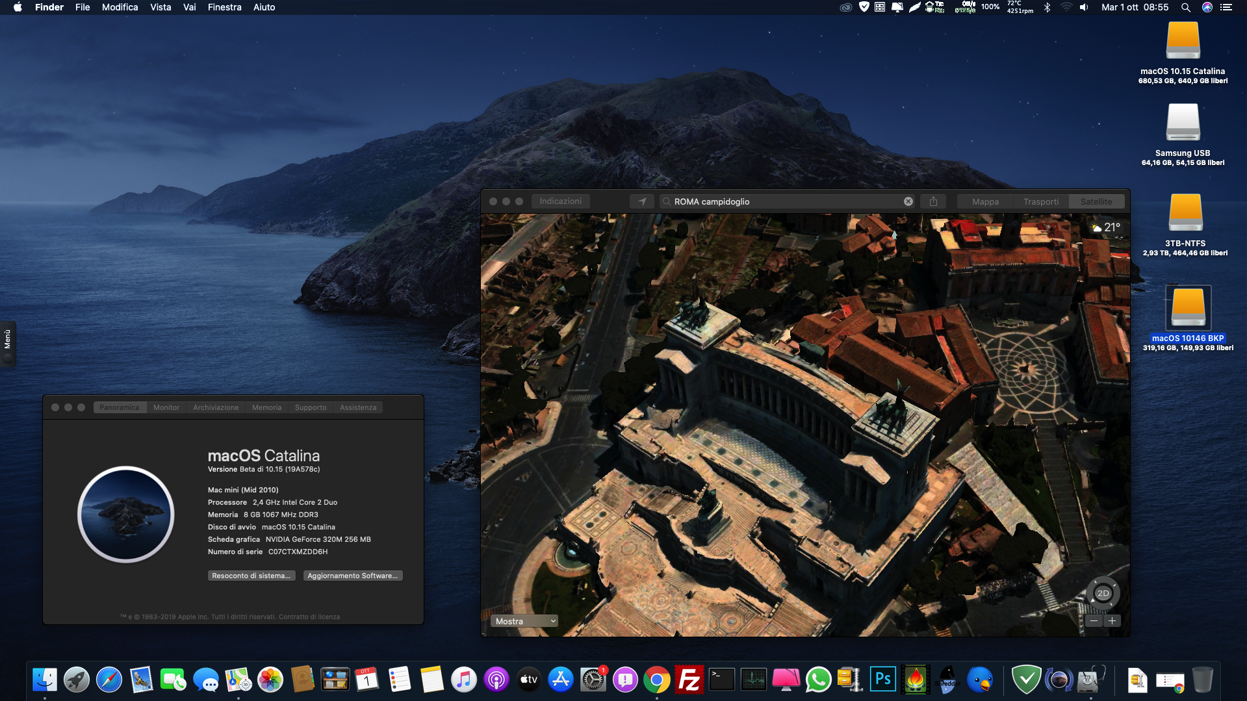The width and height of the screenshot is (1247, 701).
Task: Select the Trasporti view segment
Action: tap(1041, 201)
